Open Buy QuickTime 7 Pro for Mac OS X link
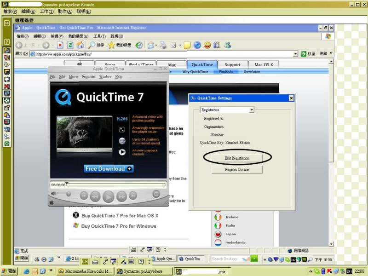The height and width of the screenshot is (276, 368). point(120,216)
